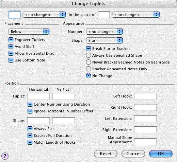This screenshot has height=162, width=177.
Task: Open the first note duration dropdown
Action: pyautogui.click(x=44, y=15)
